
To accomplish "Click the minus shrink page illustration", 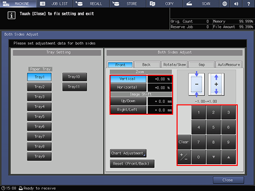I will [x=197, y=84].
